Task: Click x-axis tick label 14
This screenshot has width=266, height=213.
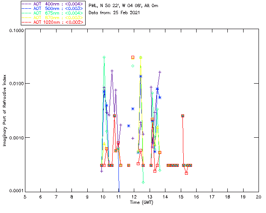Action: [165, 197]
